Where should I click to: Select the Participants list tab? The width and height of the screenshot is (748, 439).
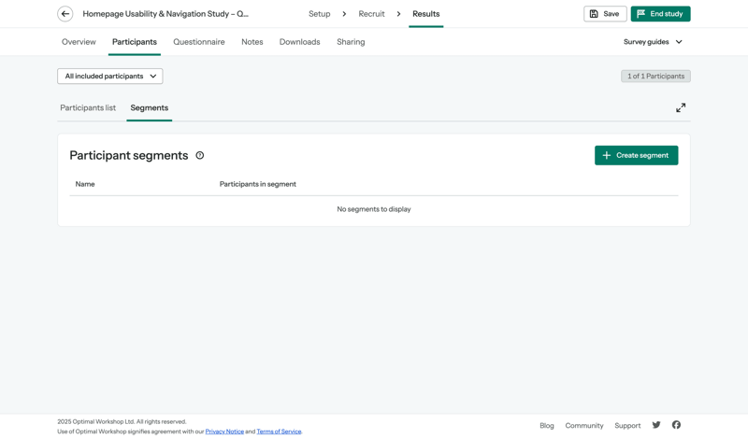pos(88,107)
